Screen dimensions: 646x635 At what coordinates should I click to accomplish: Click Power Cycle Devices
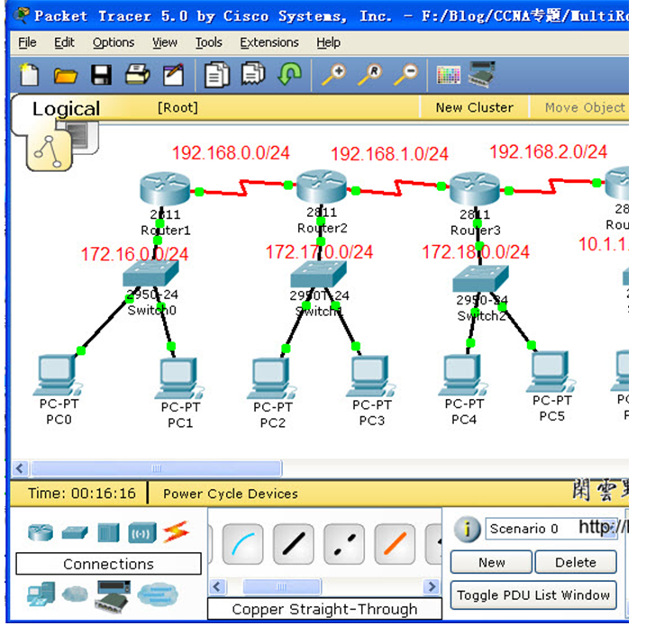point(231,494)
